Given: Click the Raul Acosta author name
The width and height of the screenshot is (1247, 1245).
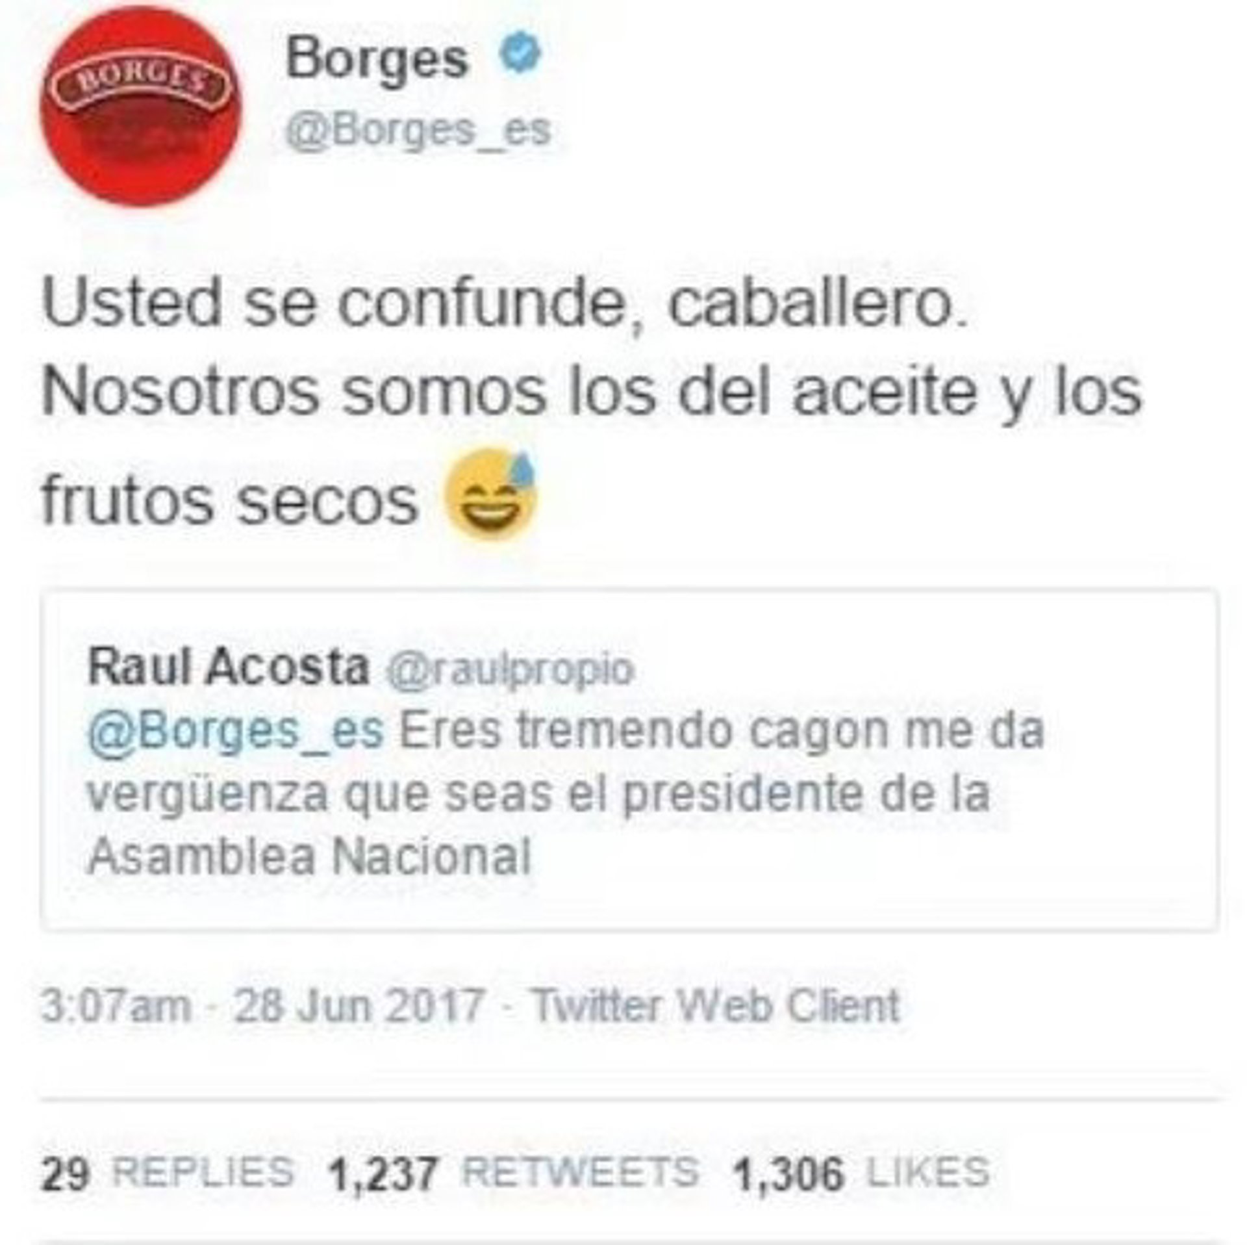Looking at the screenshot, I should pyautogui.click(x=229, y=667).
